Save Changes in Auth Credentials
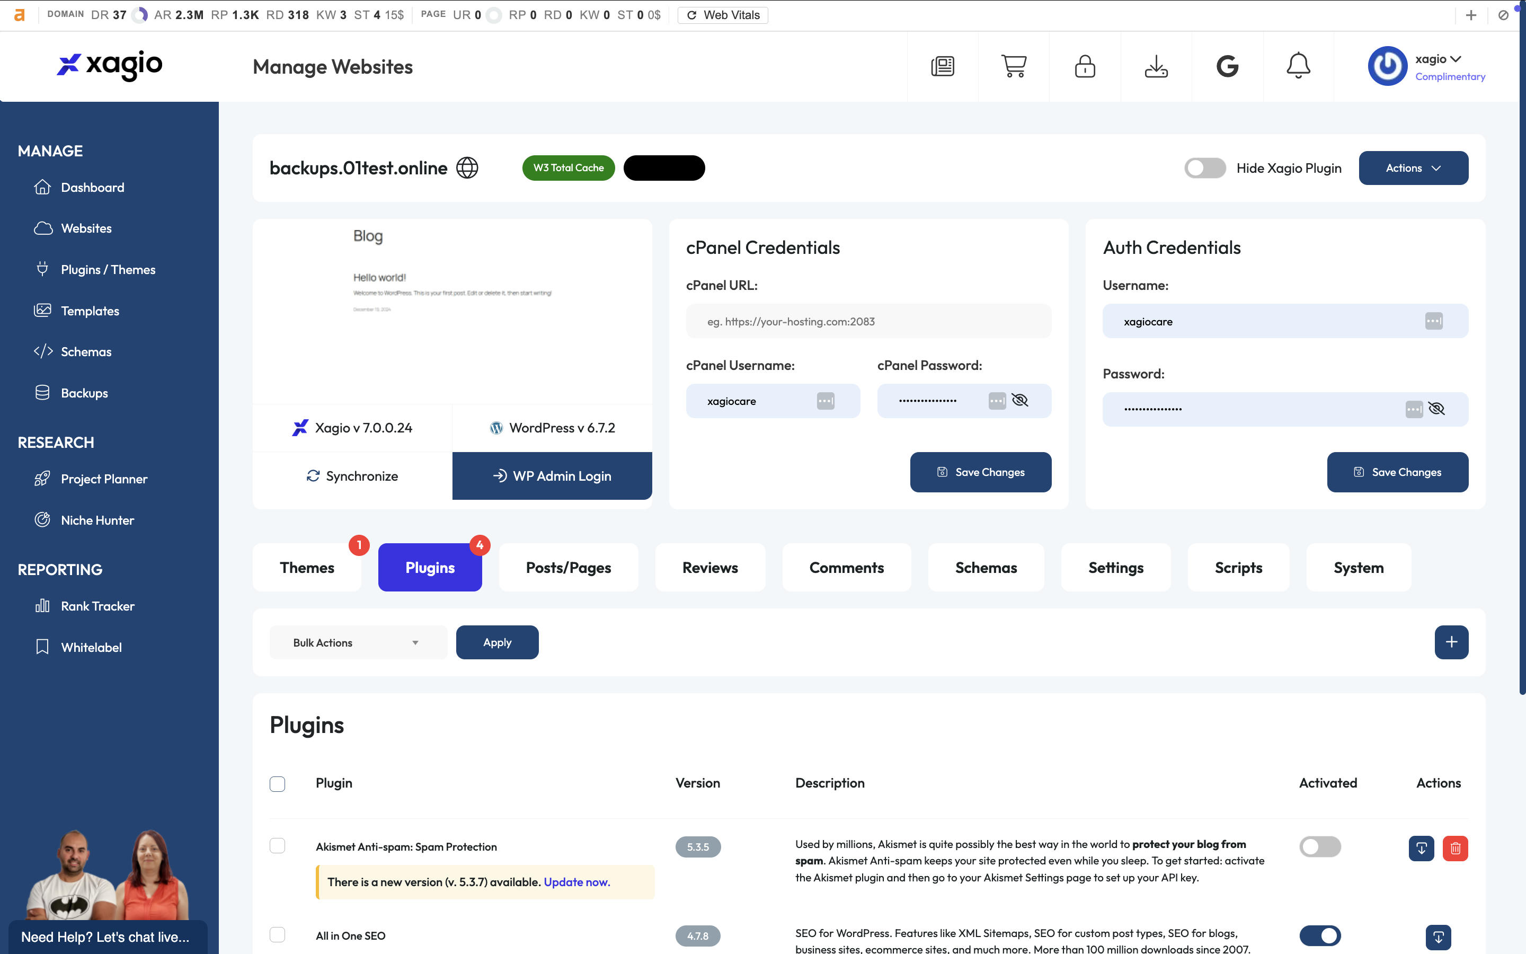This screenshot has width=1526, height=954. (x=1397, y=472)
